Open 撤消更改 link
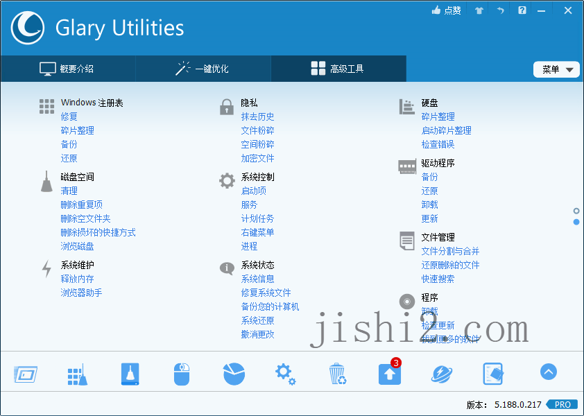Image resolution: width=584 pixels, height=416 pixels. [x=258, y=334]
